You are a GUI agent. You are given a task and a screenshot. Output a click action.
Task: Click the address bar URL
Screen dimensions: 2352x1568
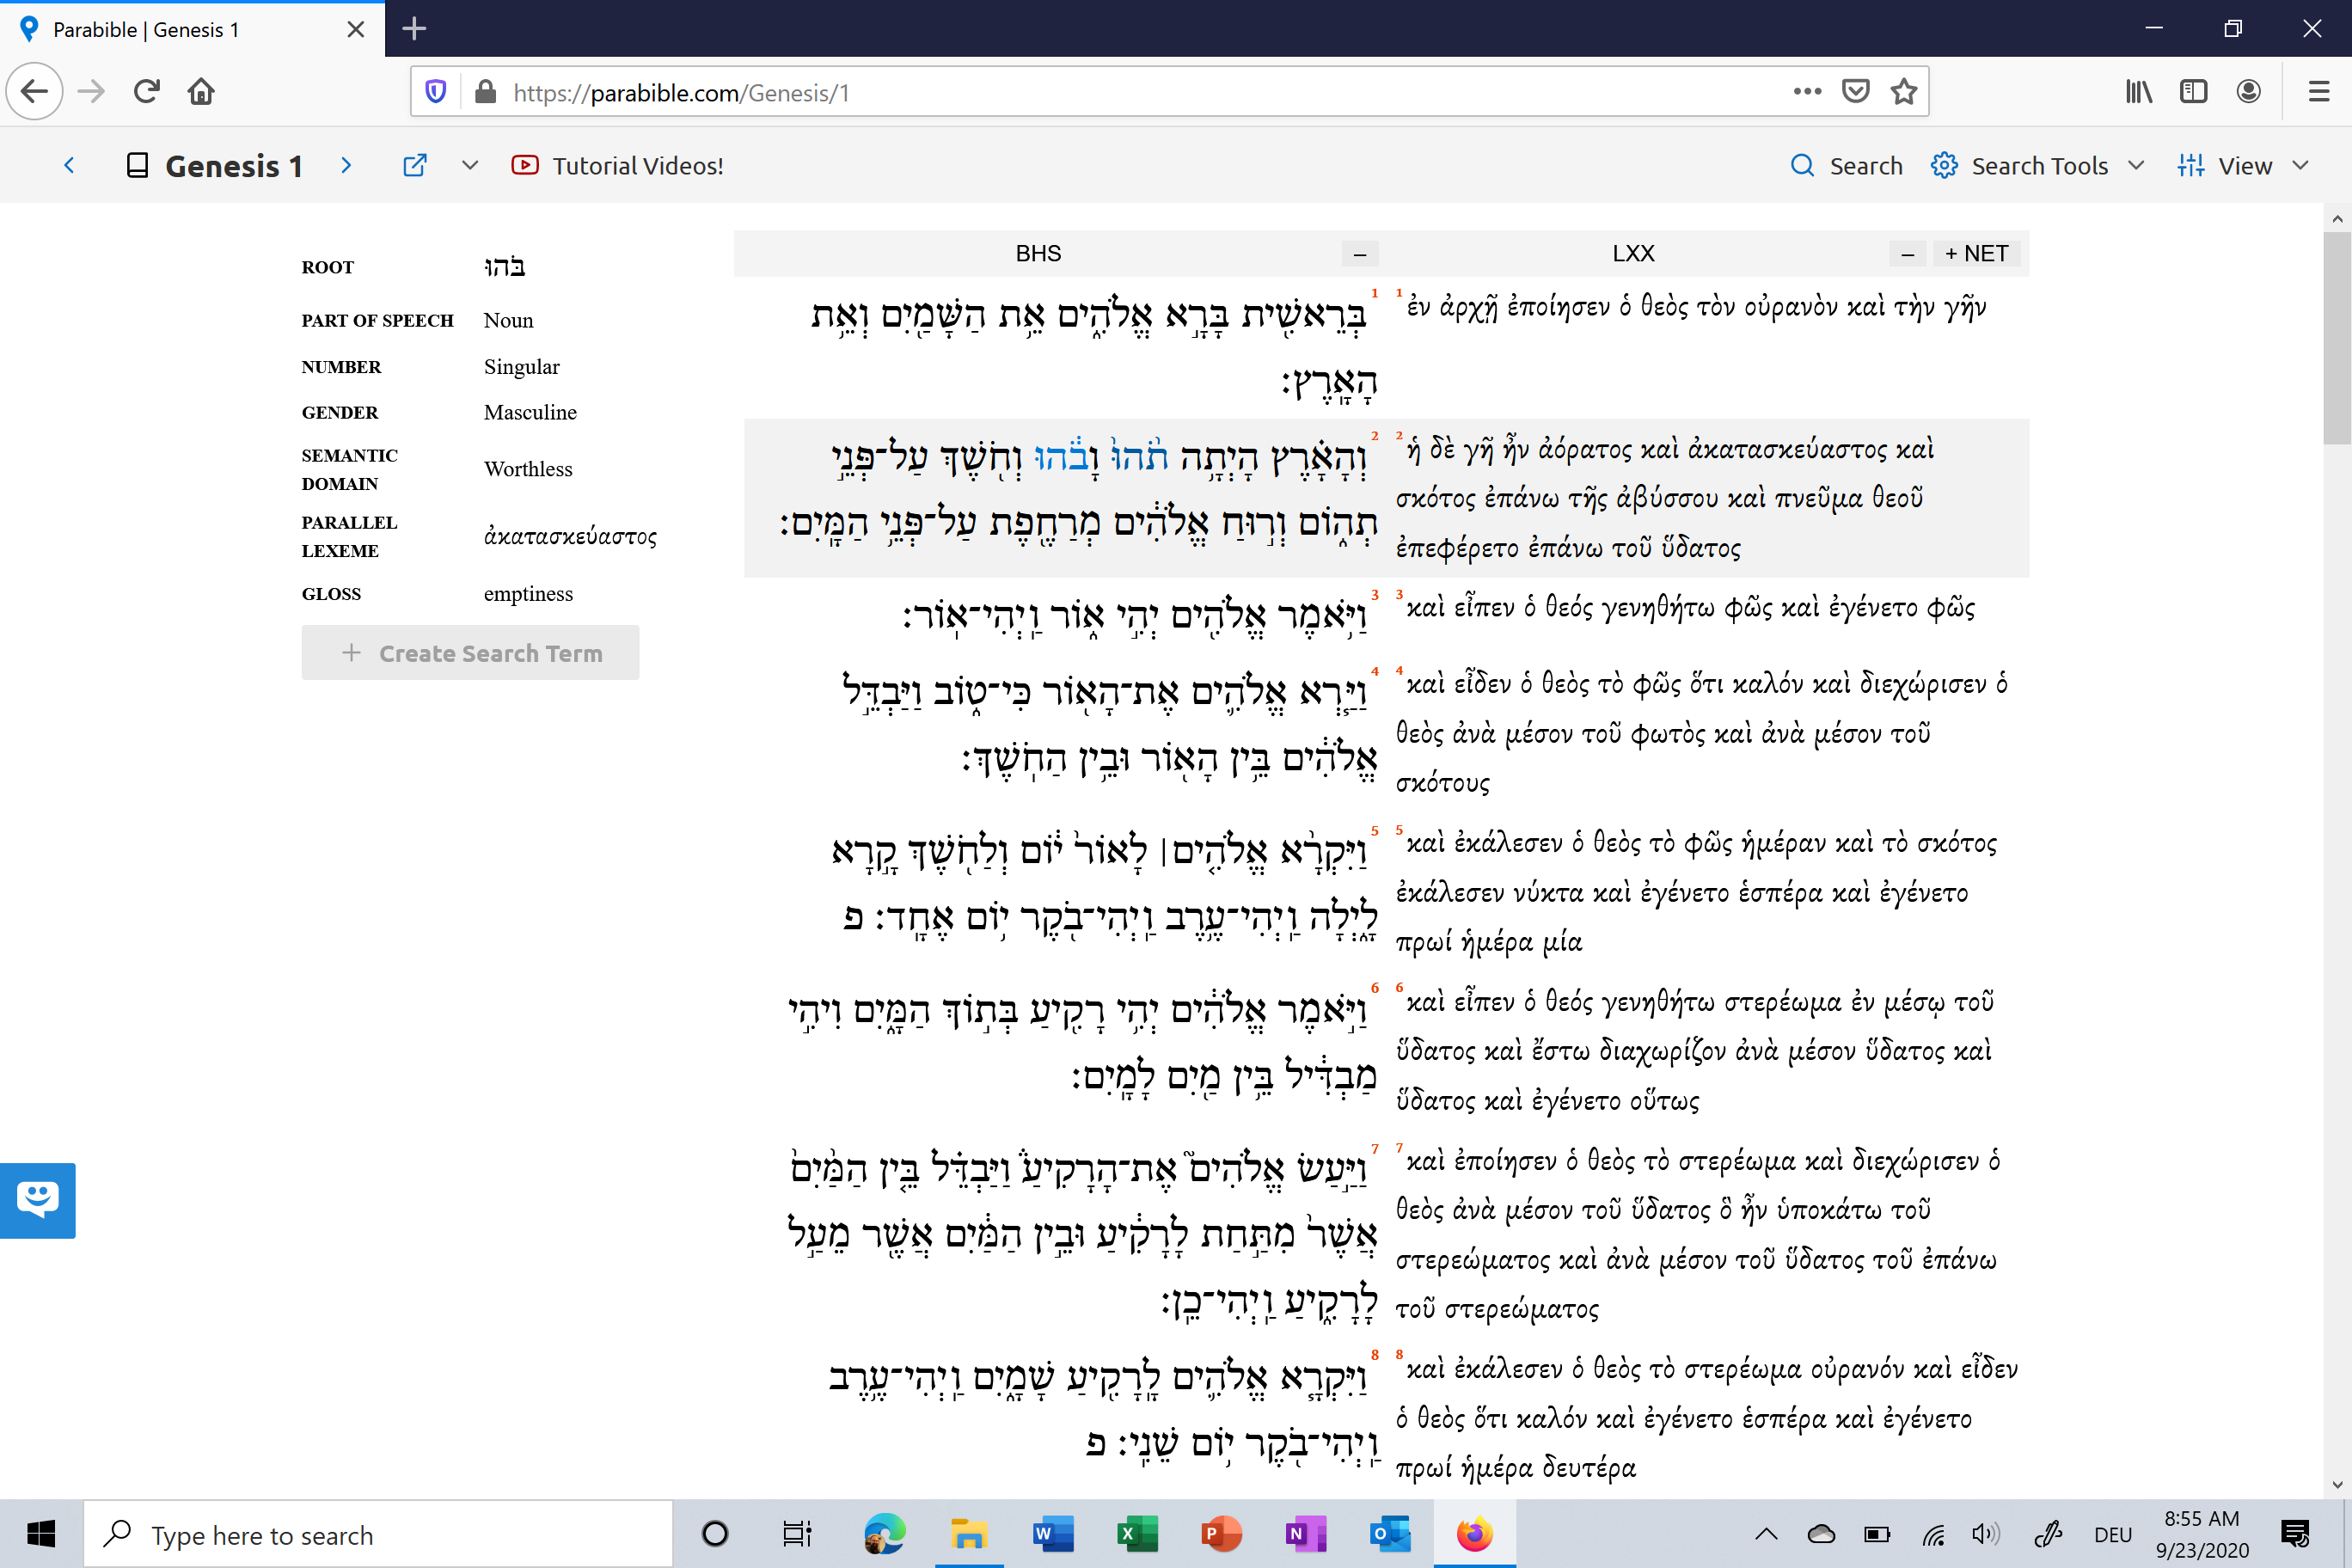tap(681, 93)
